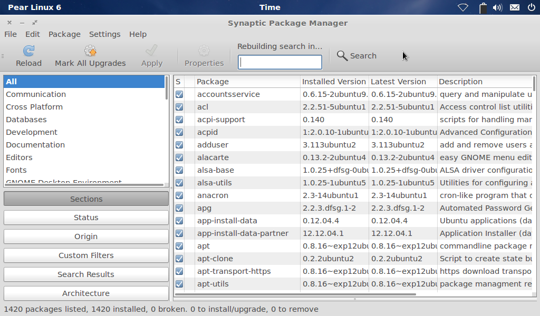The height and width of the screenshot is (316, 540).
Task: Toggle the accountsservice status checkbox
Action: 179,94
